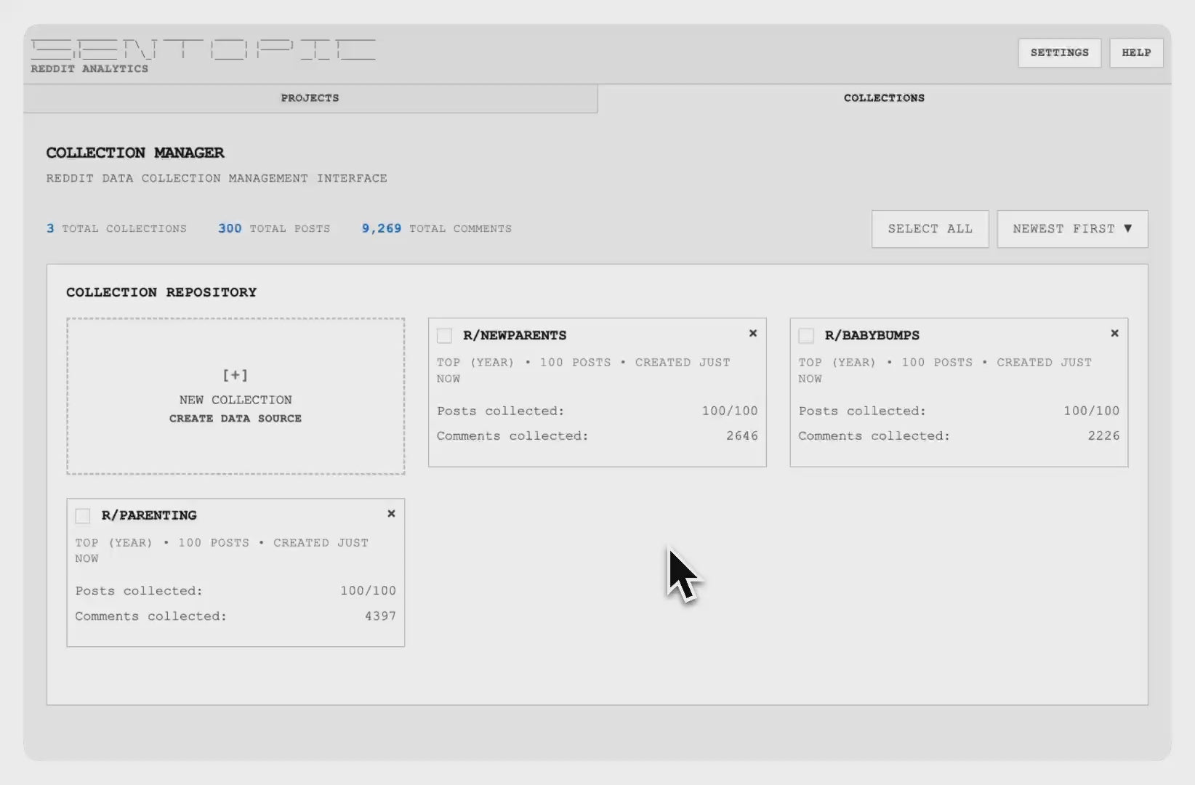
Task: Select the r/parenting checkbox
Action: [x=83, y=516]
